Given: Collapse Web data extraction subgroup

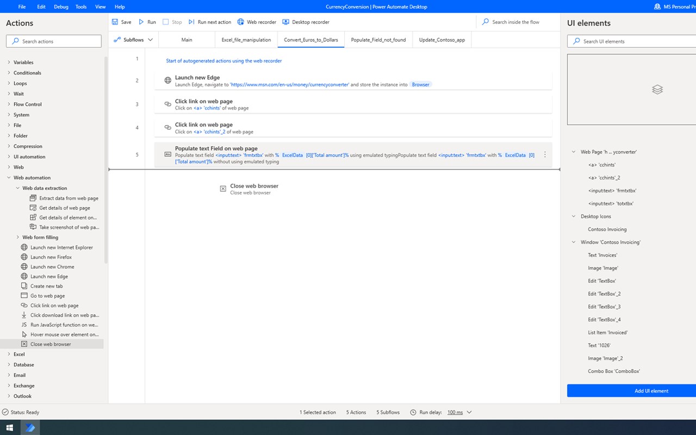Looking at the screenshot, I should (17, 188).
